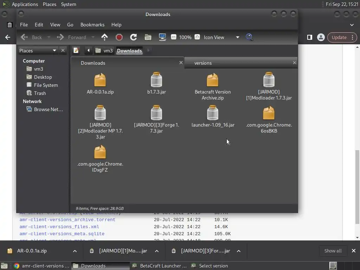
Task: Click Show all downloads in Chrome
Action: (333, 251)
